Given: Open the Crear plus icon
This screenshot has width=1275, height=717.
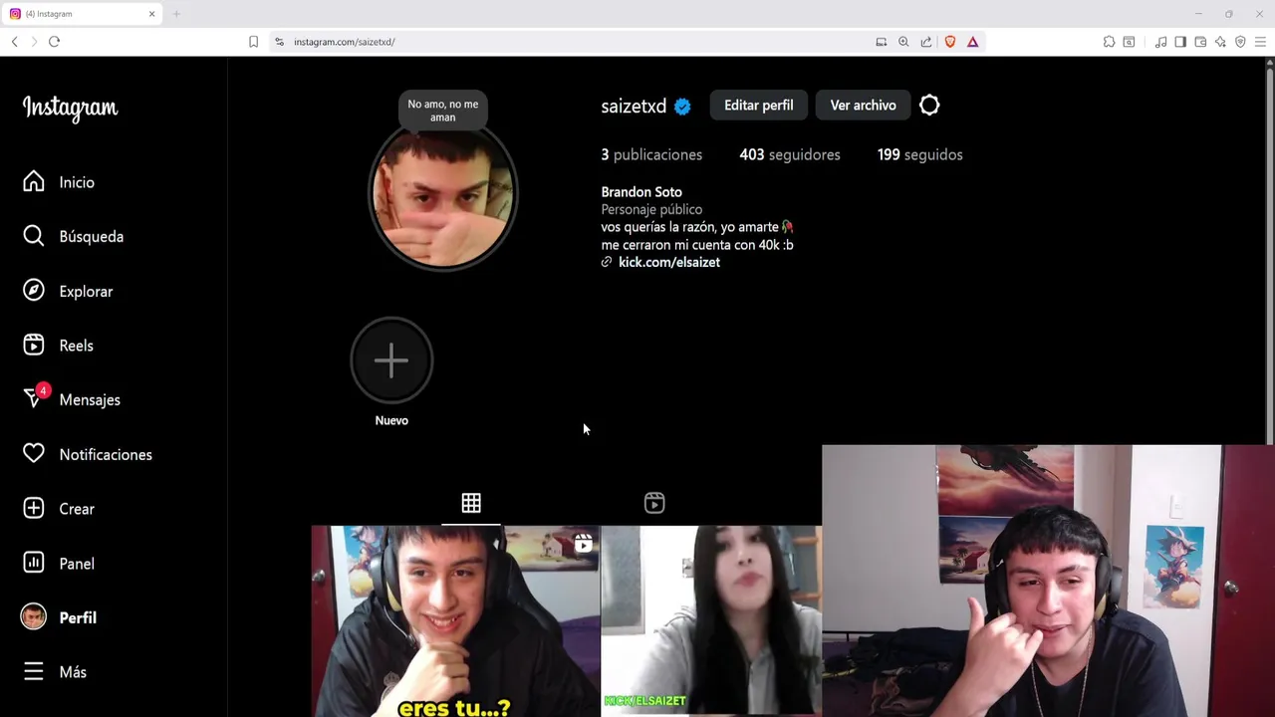Looking at the screenshot, I should [34, 508].
